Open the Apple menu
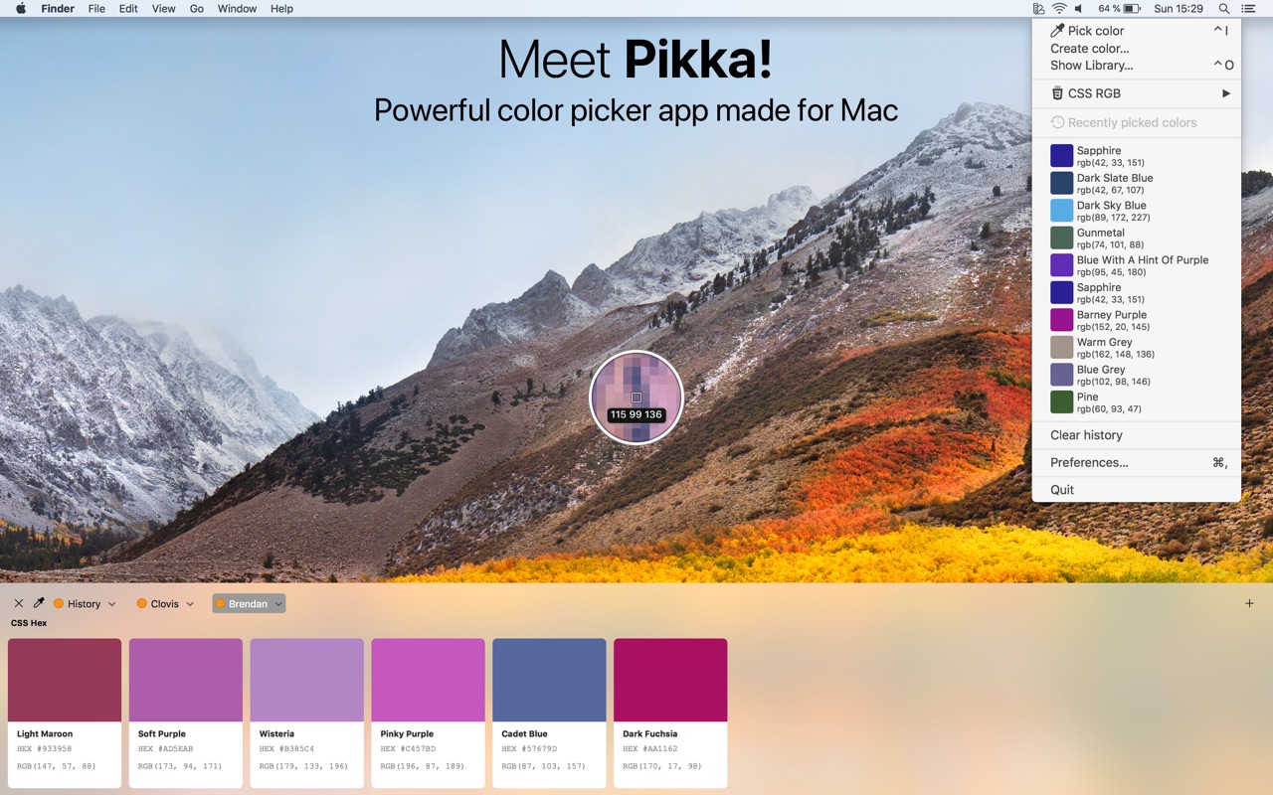The height and width of the screenshot is (795, 1273). [x=21, y=8]
